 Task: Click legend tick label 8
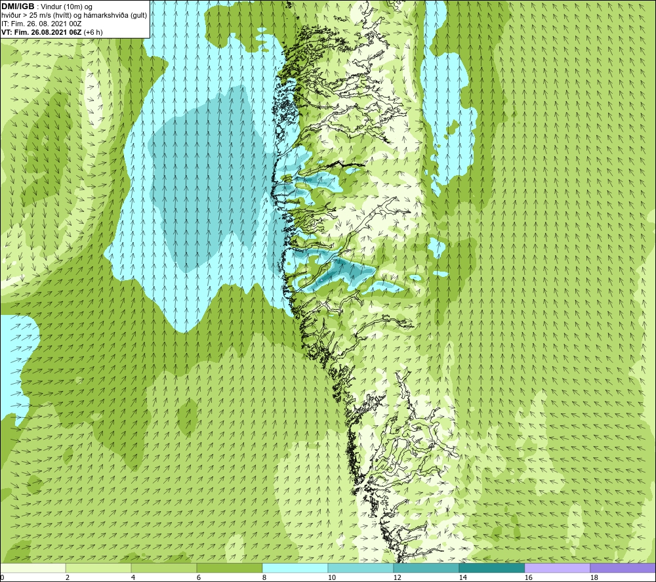264,578
